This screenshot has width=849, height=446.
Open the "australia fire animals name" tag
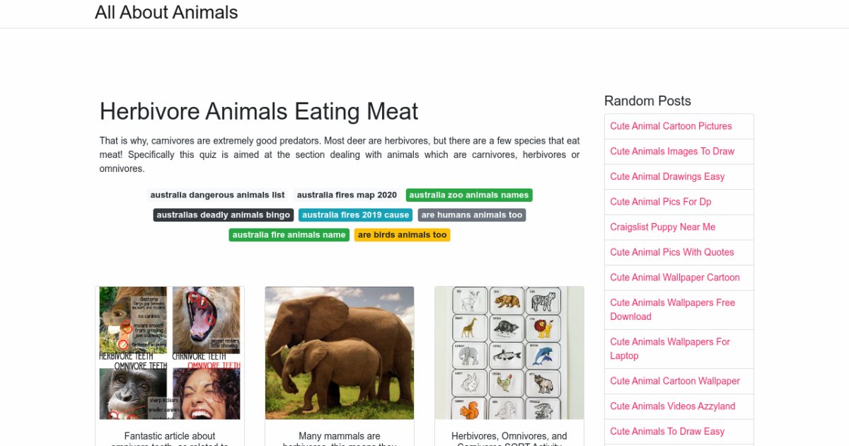tap(289, 234)
